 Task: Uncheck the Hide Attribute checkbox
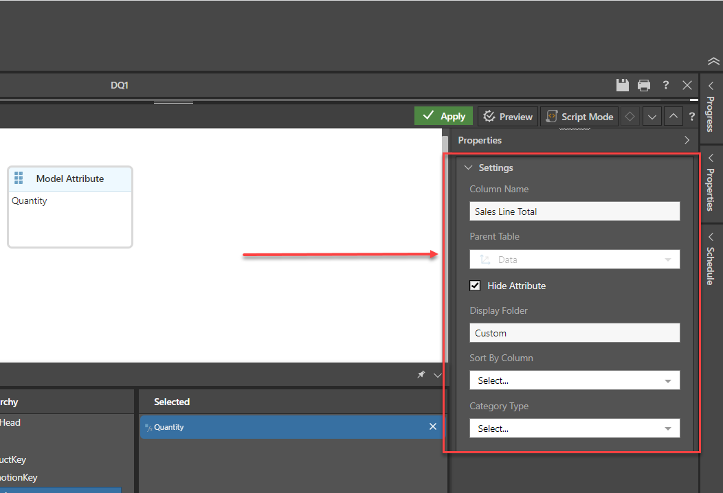coord(475,286)
